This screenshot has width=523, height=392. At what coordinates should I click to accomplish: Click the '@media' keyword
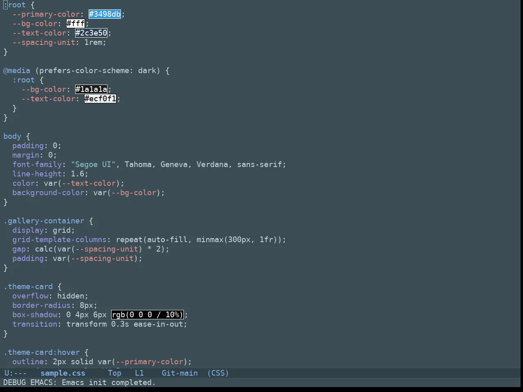coord(17,71)
